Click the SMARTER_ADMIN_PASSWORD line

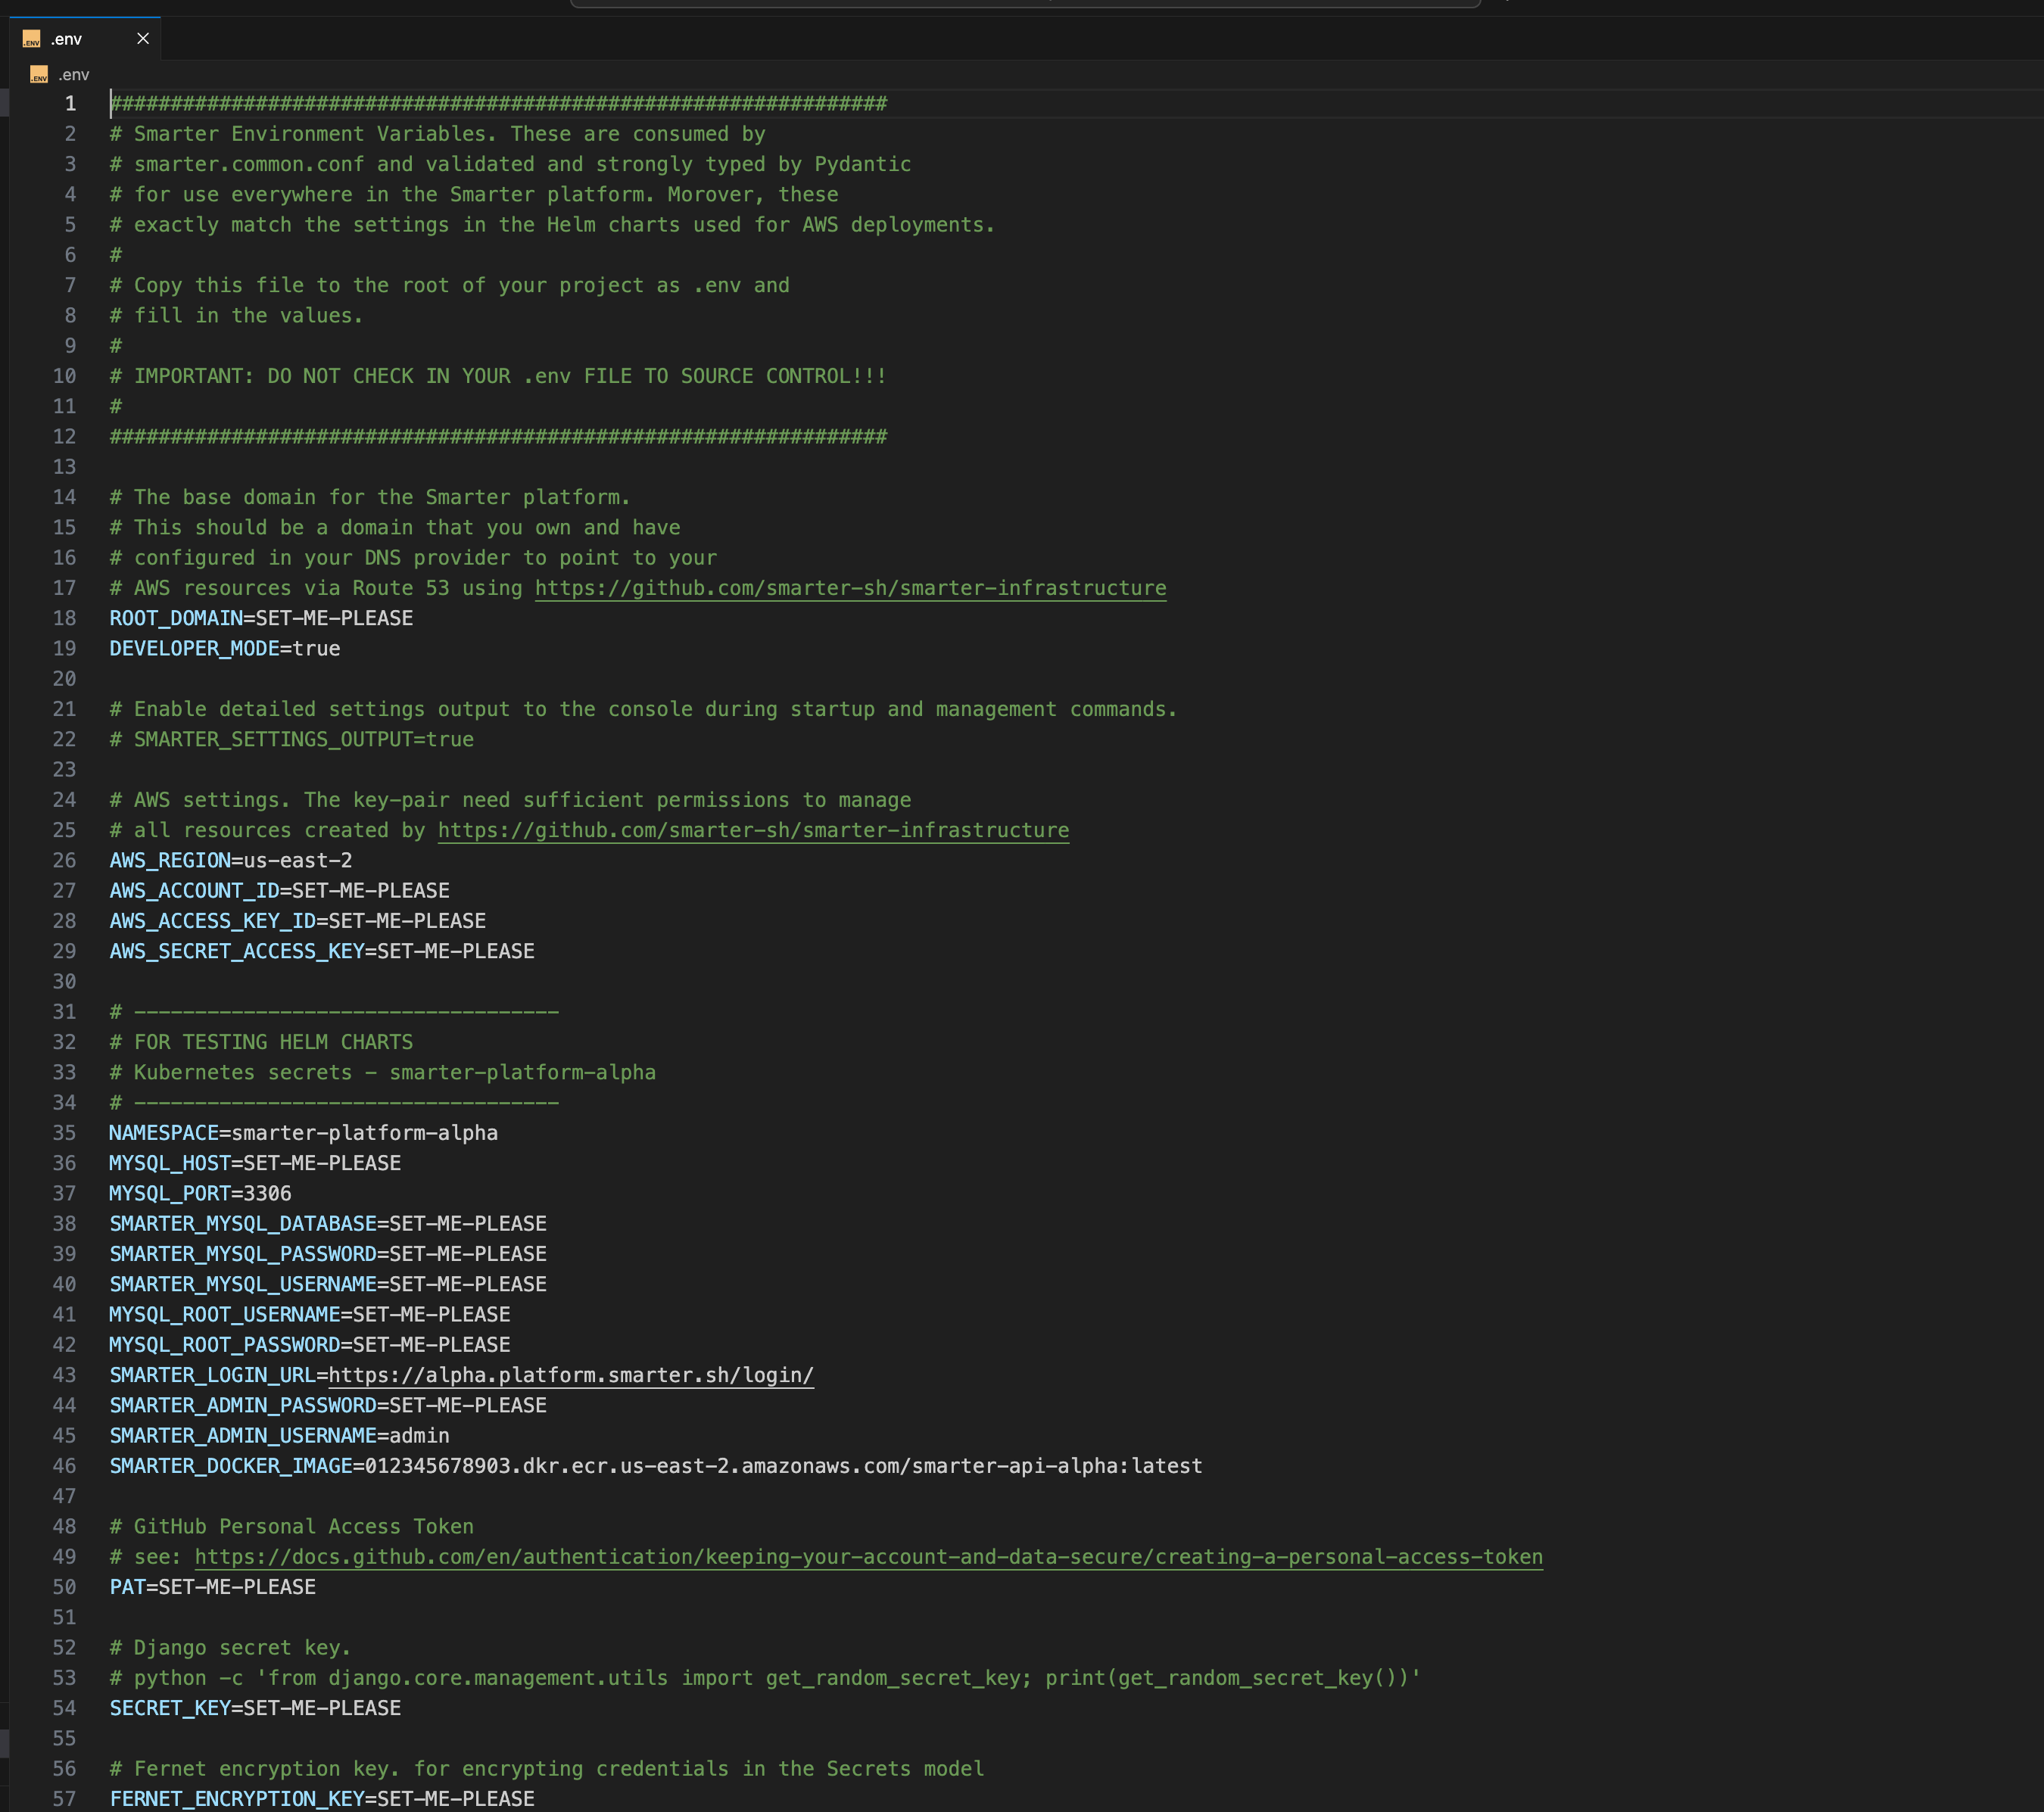click(x=328, y=1405)
